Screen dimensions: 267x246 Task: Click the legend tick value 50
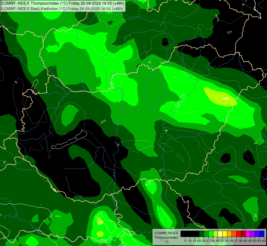point(255,241)
